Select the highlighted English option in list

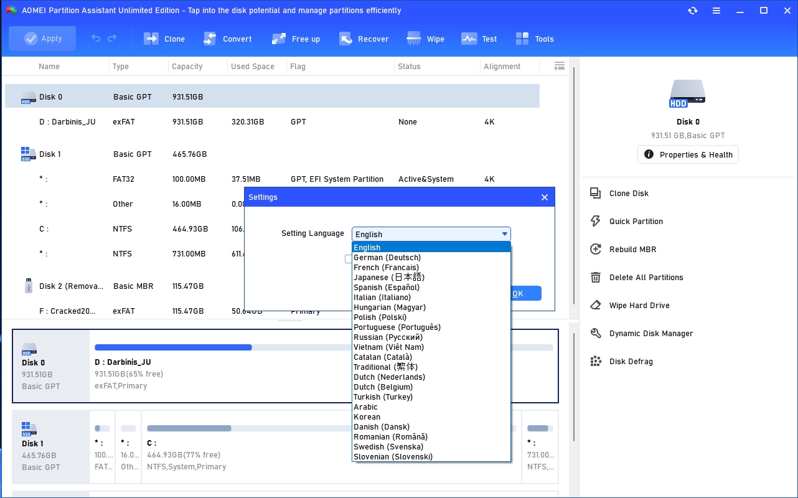pyautogui.click(x=431, y=248)
